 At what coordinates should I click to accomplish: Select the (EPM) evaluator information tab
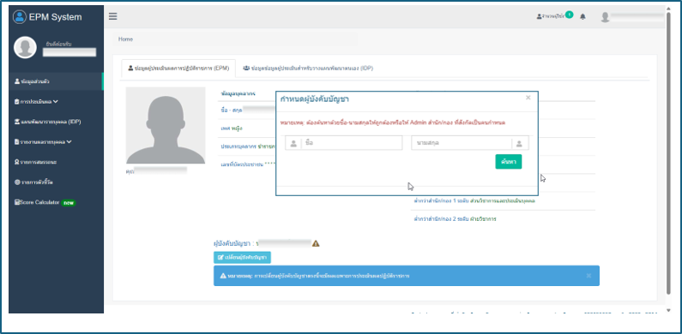point(178,69)
